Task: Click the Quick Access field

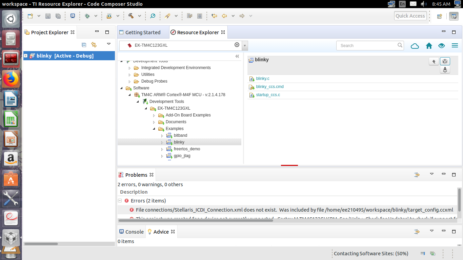Action: click(x=410, y=16)
